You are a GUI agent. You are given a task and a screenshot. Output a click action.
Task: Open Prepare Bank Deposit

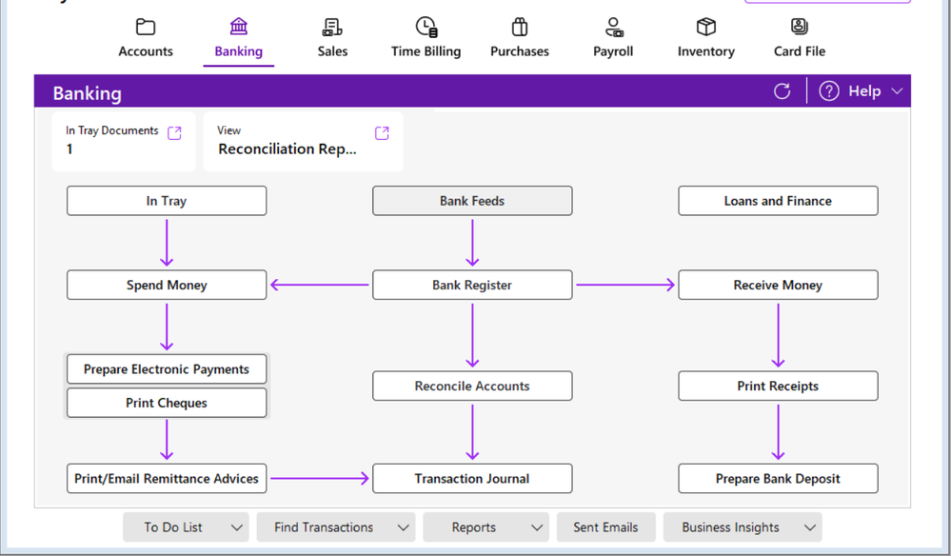pyautogui.click(x=778, y=479)
